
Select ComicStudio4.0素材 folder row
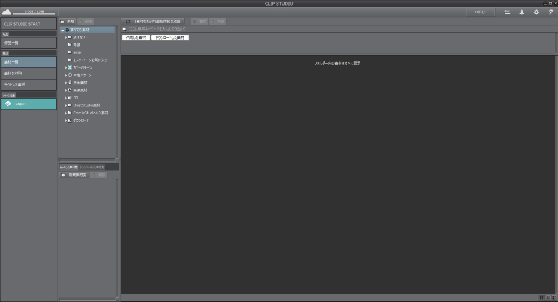click(x=88, y=113)
